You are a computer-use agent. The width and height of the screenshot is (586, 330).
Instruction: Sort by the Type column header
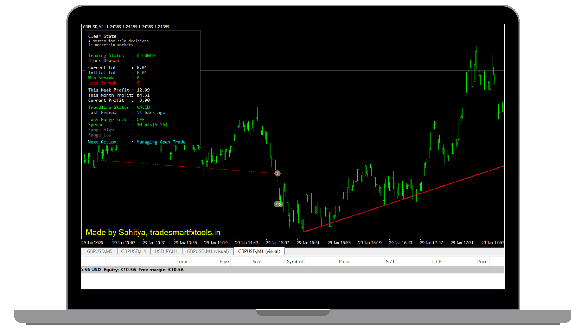tap(223, 262)
